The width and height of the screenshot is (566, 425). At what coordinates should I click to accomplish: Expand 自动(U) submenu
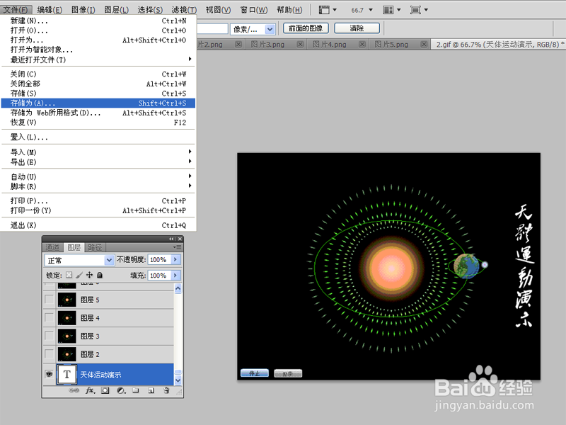tap(190, 176)
